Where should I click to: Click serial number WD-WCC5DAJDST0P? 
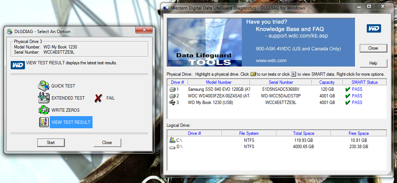point(281,96)
